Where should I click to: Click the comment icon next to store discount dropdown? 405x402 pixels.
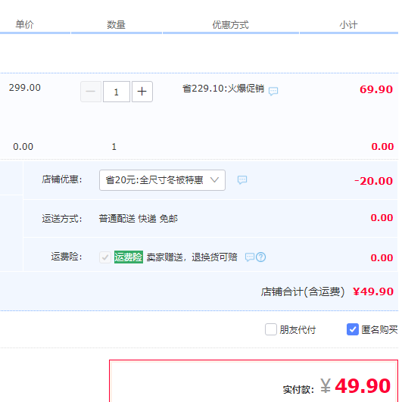pyautogui.click(x=242, y=180)
